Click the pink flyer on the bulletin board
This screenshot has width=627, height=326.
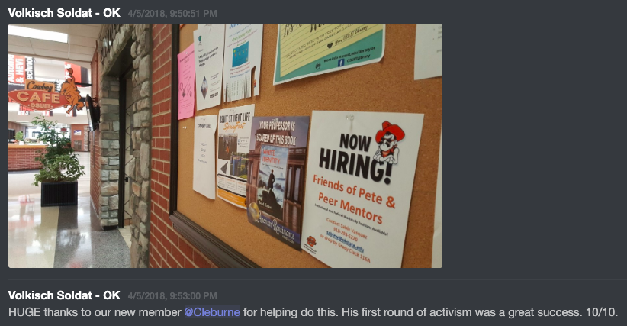186,82
